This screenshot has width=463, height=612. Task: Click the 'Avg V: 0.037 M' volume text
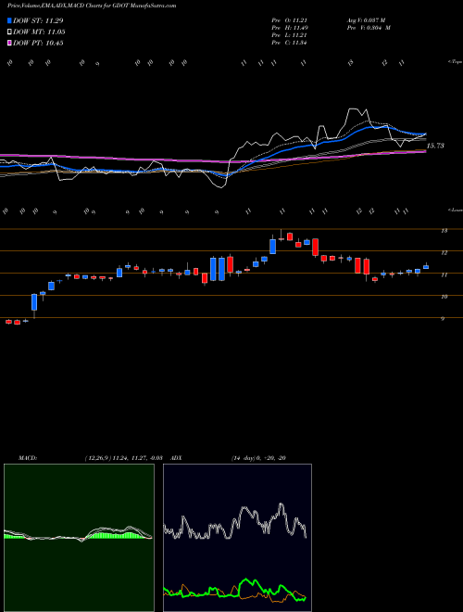point(366,20)
